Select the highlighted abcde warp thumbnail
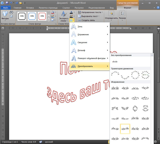Screen dimensions: 160x144 (125, 129)
